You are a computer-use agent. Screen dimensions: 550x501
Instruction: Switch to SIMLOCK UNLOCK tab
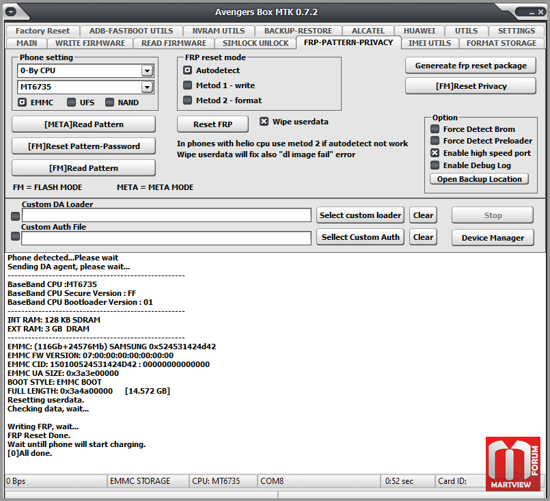(x=256, y=43)
